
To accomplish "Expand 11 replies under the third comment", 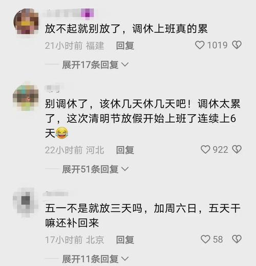I will tap(95, 259).
